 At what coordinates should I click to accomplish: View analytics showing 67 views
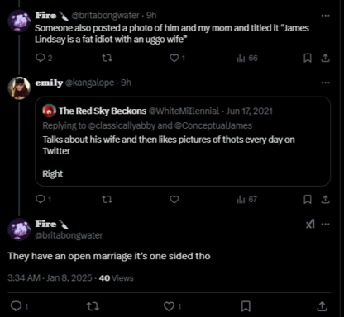pyautogui.click(x=247, y=199)
